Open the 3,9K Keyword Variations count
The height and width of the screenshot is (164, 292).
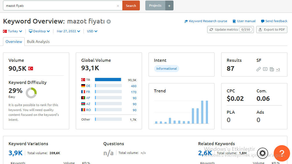click(15, 153)
